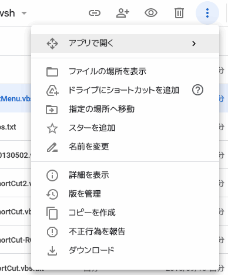
Task: Click the download arrow icon
Action: [x=52, y=251]
